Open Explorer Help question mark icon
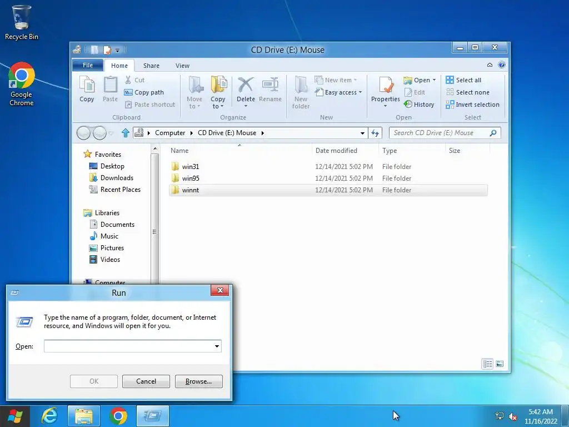 coord(502,65)
